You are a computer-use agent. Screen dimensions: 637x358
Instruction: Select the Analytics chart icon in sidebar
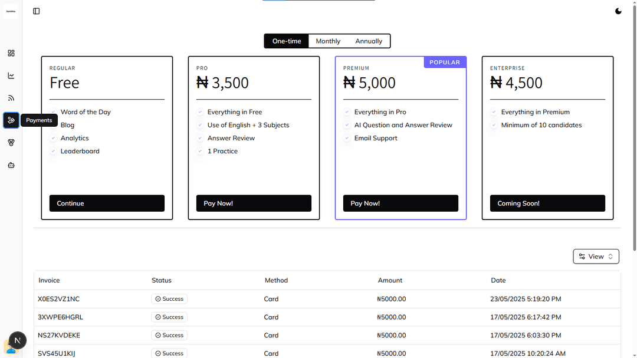(x=11, y=75)
